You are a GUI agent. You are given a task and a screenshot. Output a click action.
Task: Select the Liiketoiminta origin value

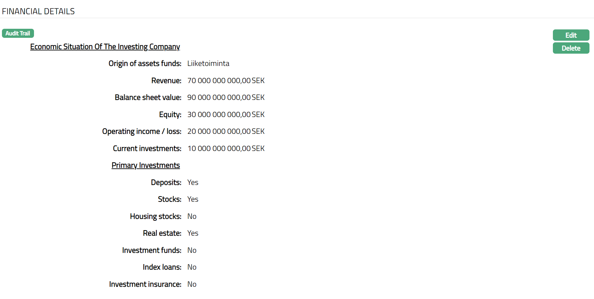(208, 64)
